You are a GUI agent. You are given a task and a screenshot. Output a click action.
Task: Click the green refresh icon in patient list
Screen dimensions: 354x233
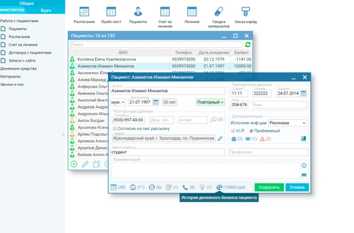[x=248, y=44]
